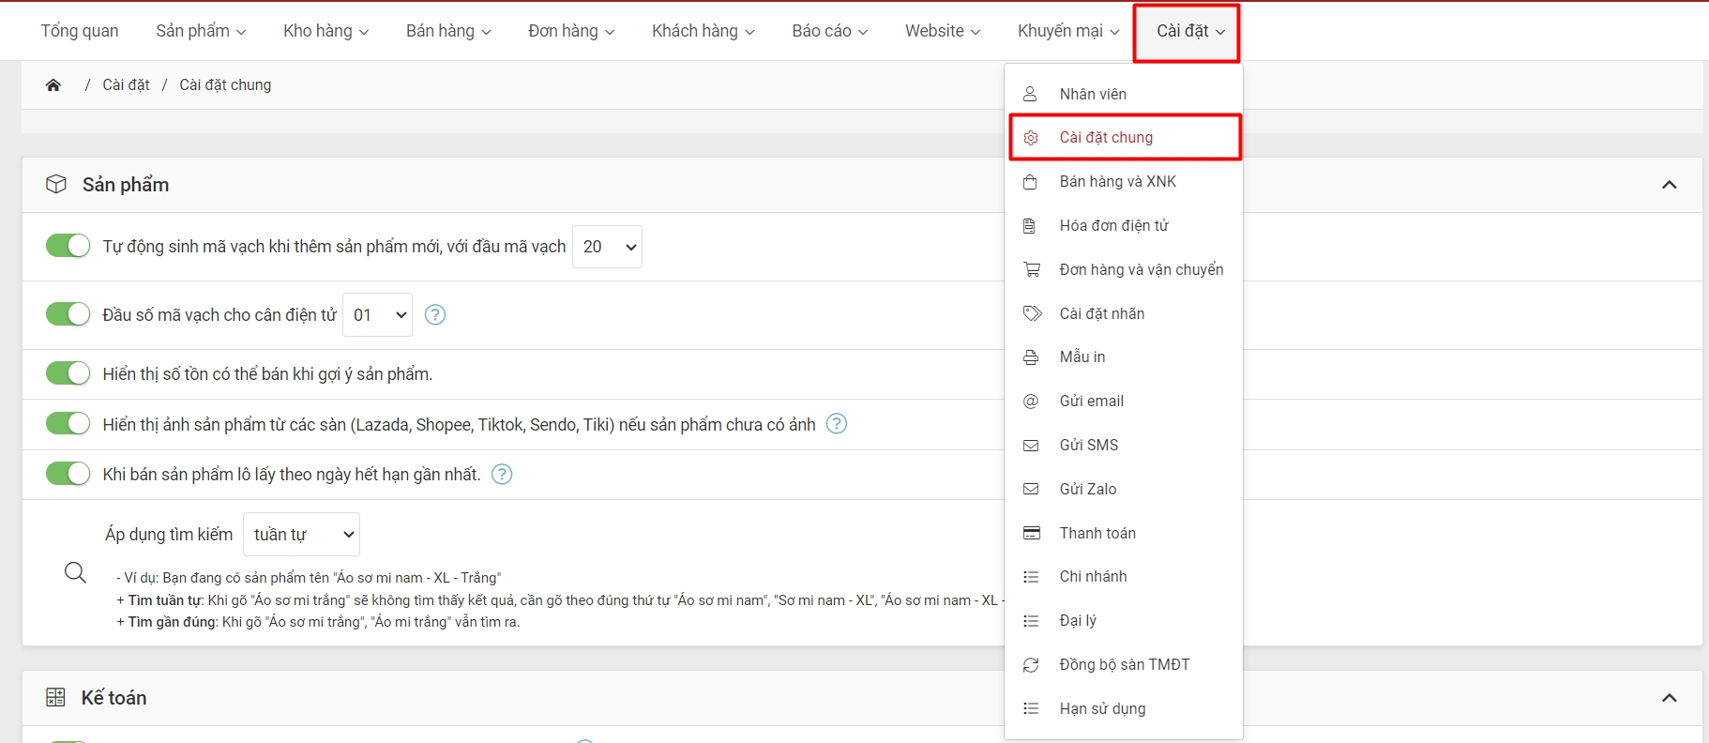Select Nhân viên from settings menu
The width and height of the screenshot is (1709, 743).
[x=1093, y=94]
